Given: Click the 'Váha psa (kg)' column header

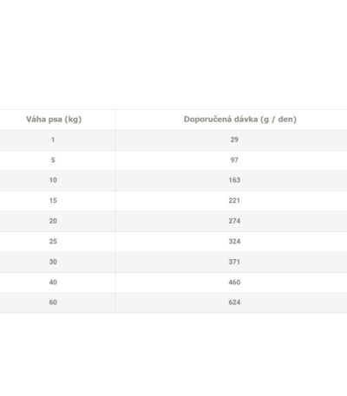Looking at the screenshot, I should pyautogui.click(x=54, y=120).
